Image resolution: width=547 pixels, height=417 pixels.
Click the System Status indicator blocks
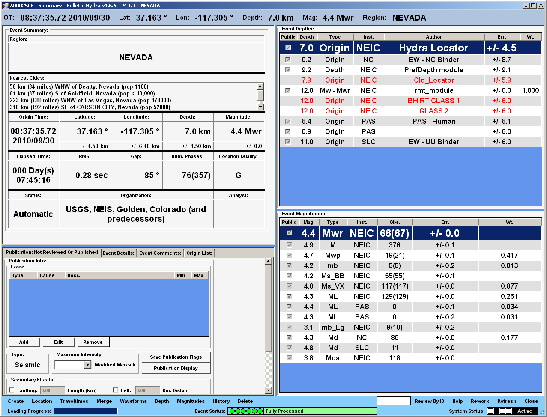pos(499,411)
